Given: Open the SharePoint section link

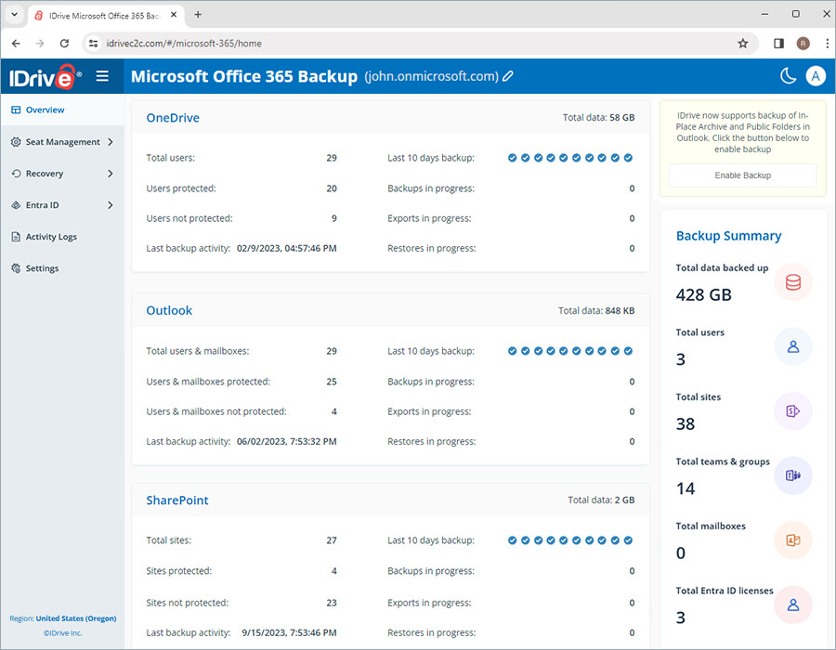Looking at the screenshot, I should point(177,500).
